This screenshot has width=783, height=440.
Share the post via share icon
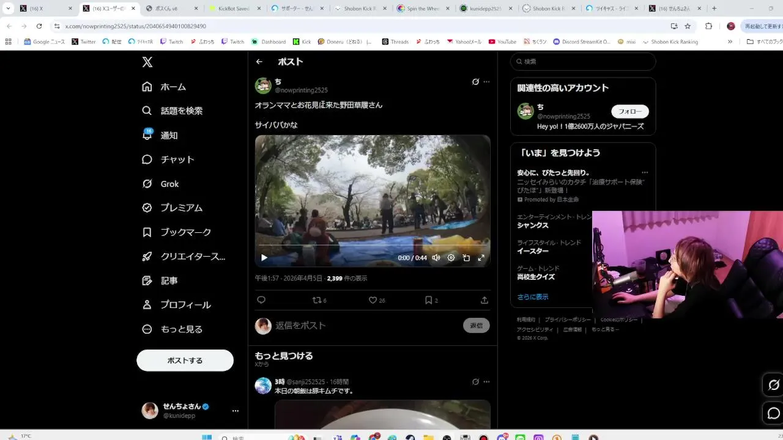(484, 300)
